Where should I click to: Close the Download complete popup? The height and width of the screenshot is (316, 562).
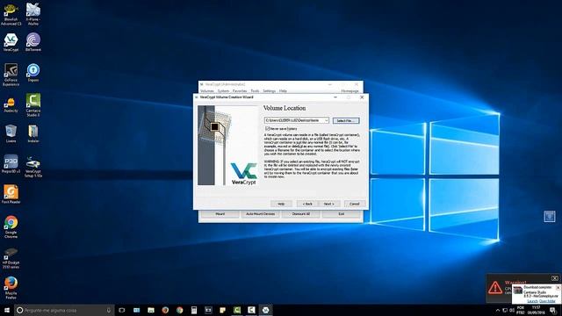click(x=558, y=288)
